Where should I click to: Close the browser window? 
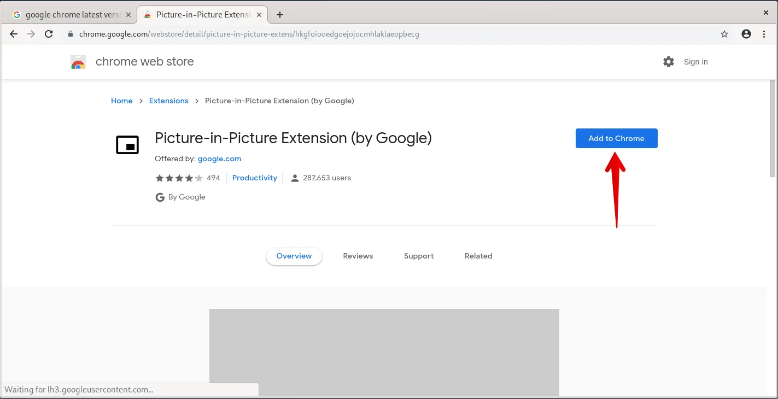point(765,11)
